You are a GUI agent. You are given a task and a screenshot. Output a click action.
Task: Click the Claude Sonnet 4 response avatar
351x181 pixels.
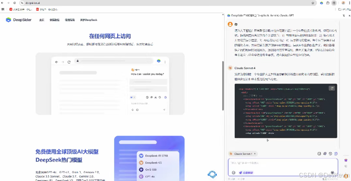click(230, 68)
